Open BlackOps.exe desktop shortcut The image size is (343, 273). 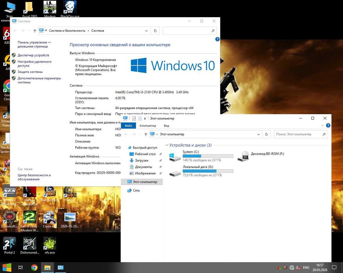70,9
